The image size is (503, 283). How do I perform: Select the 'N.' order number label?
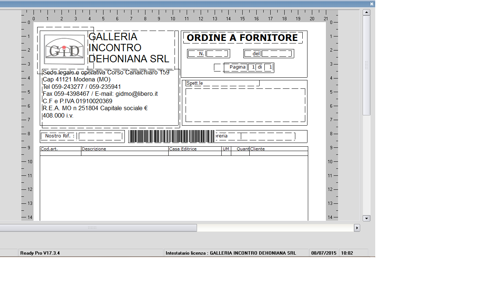coord(201,54)
